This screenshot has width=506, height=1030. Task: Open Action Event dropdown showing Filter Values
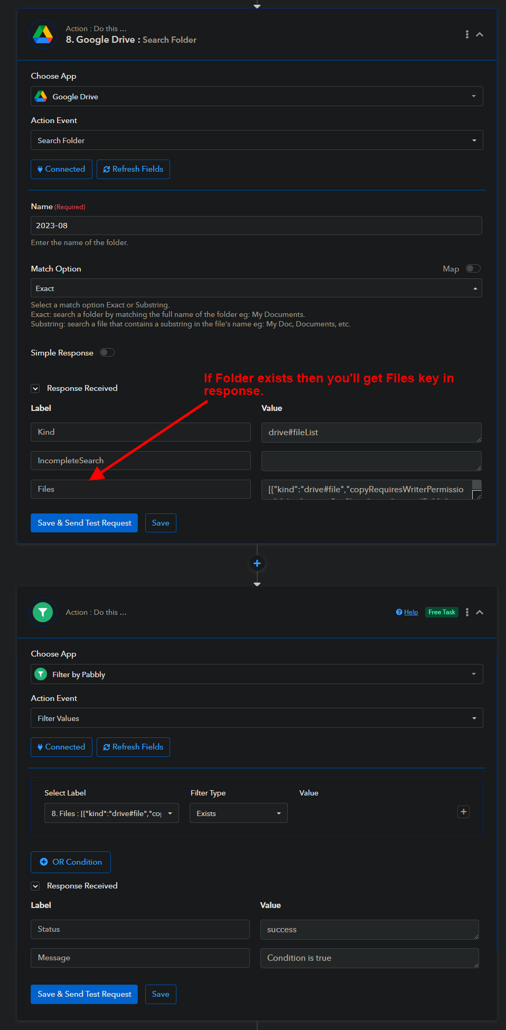tap(257, 718)
